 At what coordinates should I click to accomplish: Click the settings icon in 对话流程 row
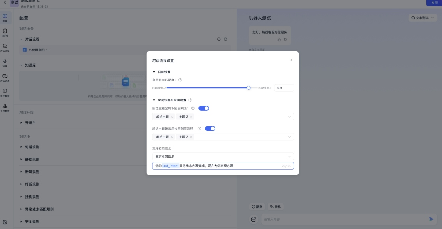click(219, 39)
